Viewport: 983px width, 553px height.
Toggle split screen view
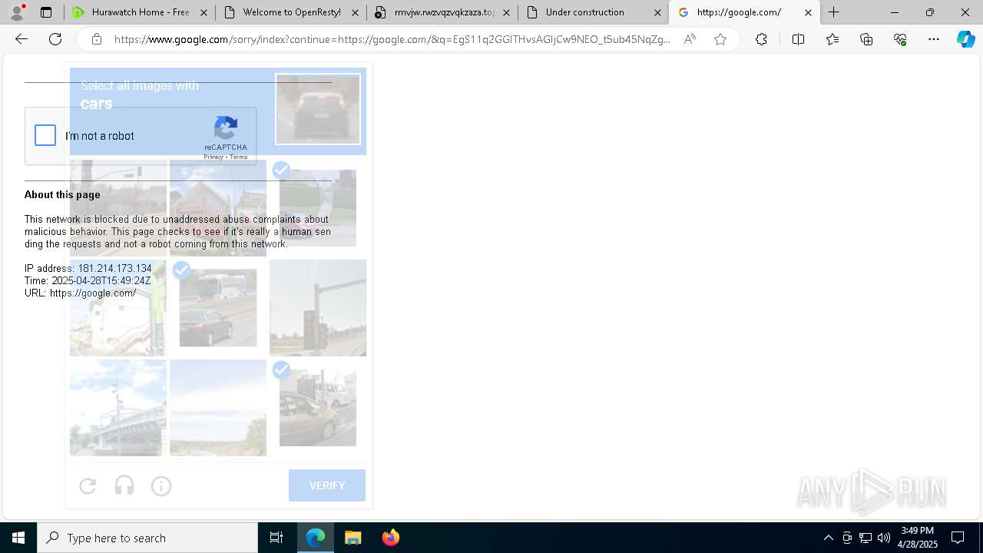pyautogui.click(x=798, y=39)
